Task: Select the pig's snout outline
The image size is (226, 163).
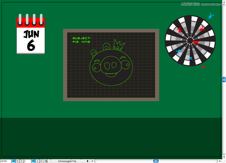Action: [111, 65]
